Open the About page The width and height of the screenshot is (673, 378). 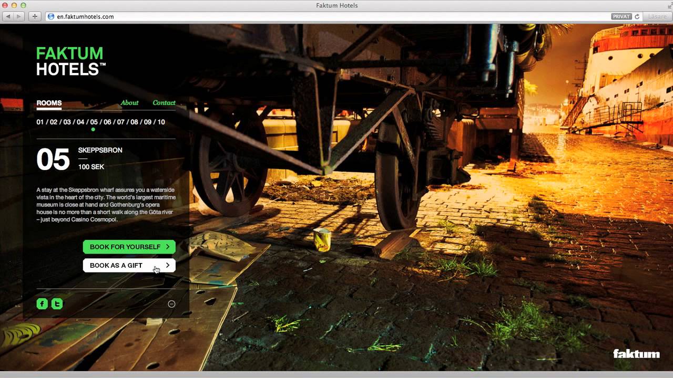tap(129, 102)
